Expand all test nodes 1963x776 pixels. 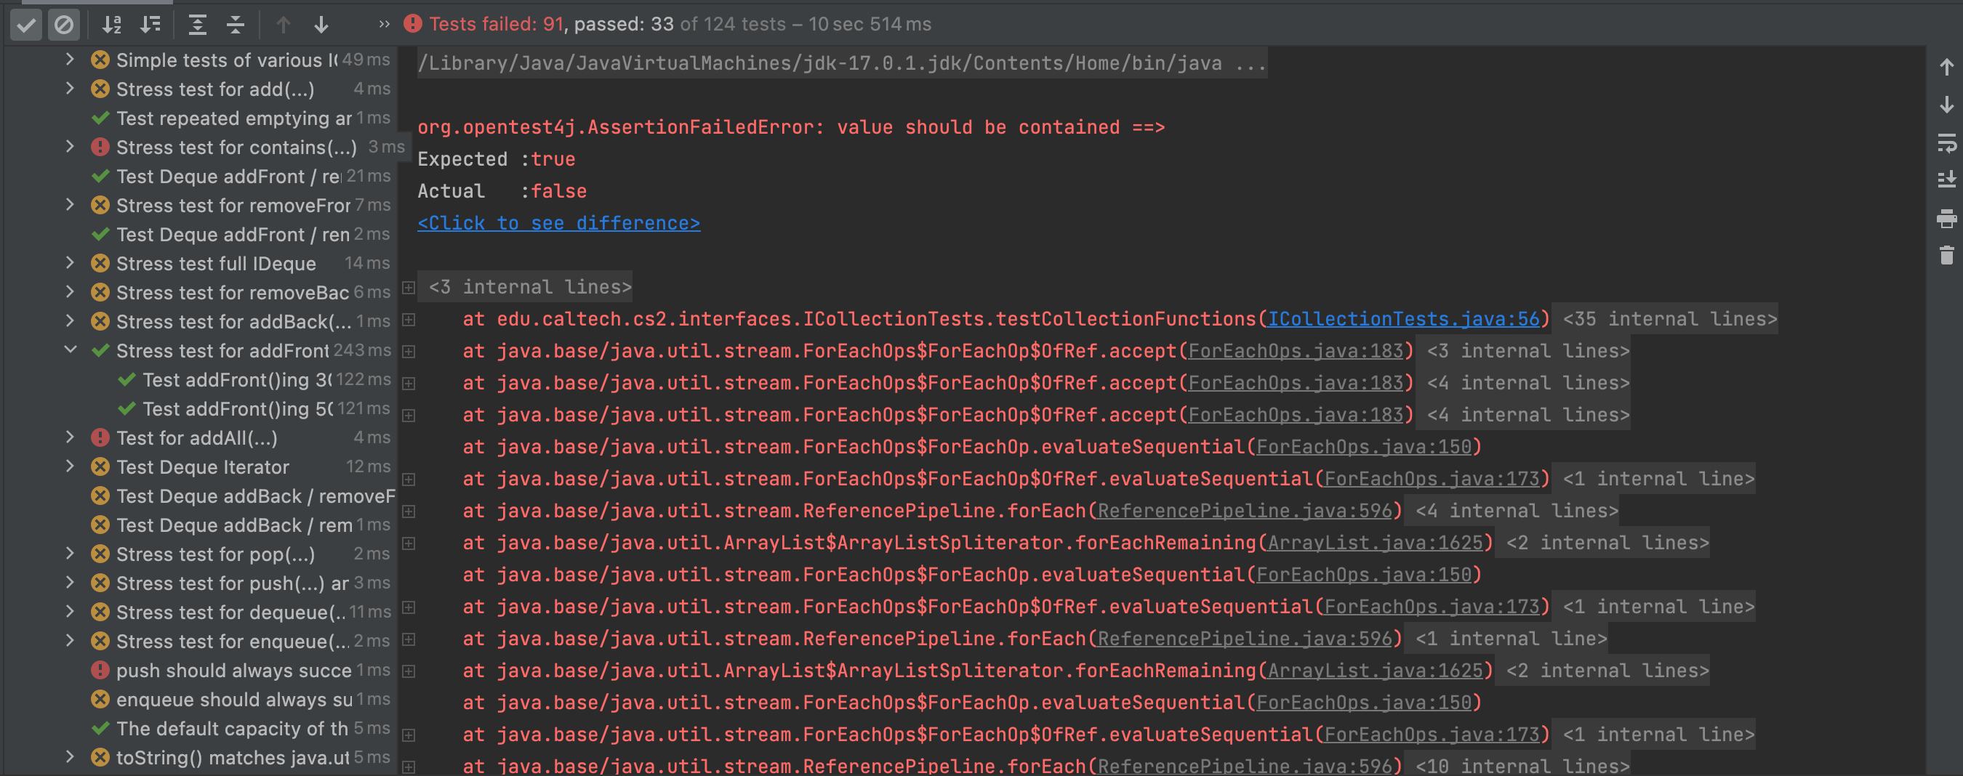(x=197, y=25)
